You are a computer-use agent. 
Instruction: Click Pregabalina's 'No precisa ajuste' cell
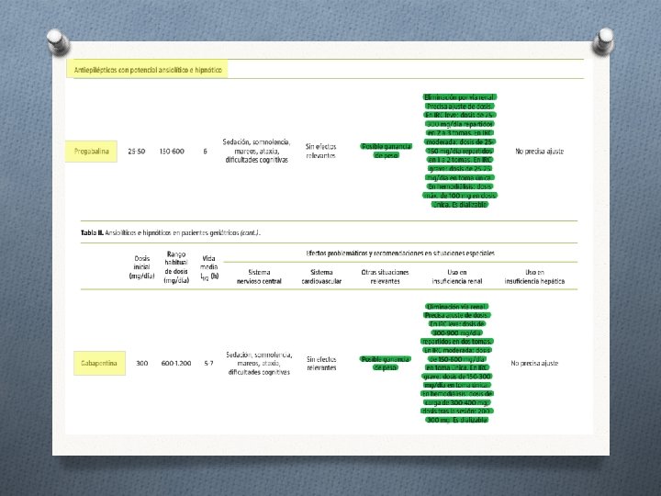[x=539, y=151]
